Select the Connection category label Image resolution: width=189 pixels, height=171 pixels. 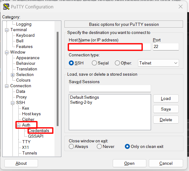tap(21, 86)
